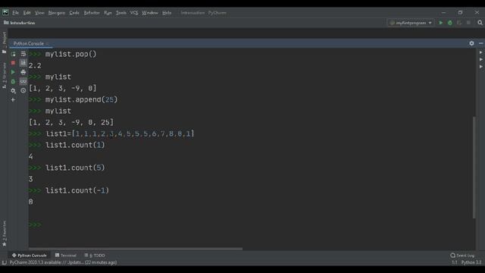Click the green Execute current statement arrow

coord(13,72)
